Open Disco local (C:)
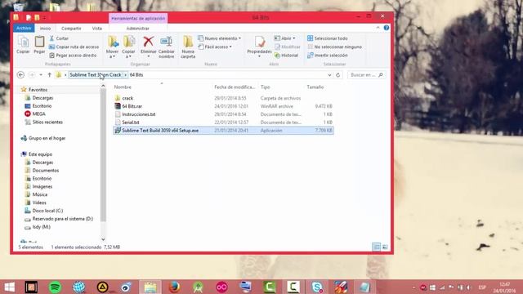This screenshot has height=294, width=523. pos(47,211)
